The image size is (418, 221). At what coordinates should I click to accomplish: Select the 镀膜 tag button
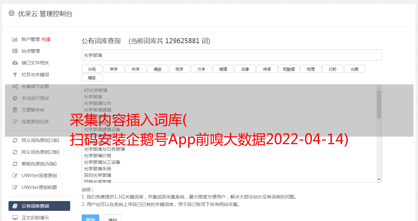(x=223, y=69)
